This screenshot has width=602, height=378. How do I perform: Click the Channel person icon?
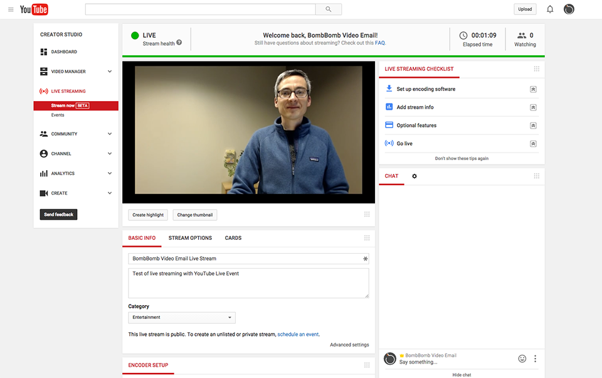click(x=44, y=153)
